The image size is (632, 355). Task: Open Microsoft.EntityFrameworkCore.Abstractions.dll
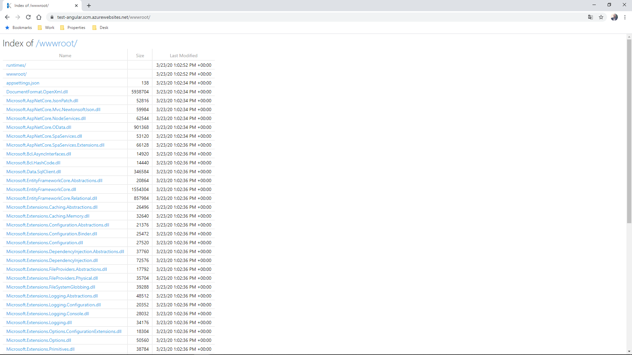54,180
